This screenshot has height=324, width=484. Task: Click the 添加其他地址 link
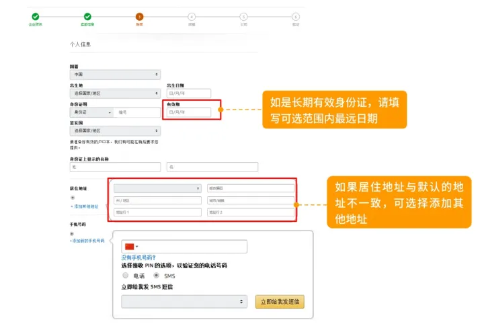pos(85,206)
